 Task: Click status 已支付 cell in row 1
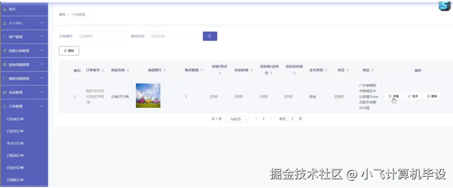pos(339,96)
